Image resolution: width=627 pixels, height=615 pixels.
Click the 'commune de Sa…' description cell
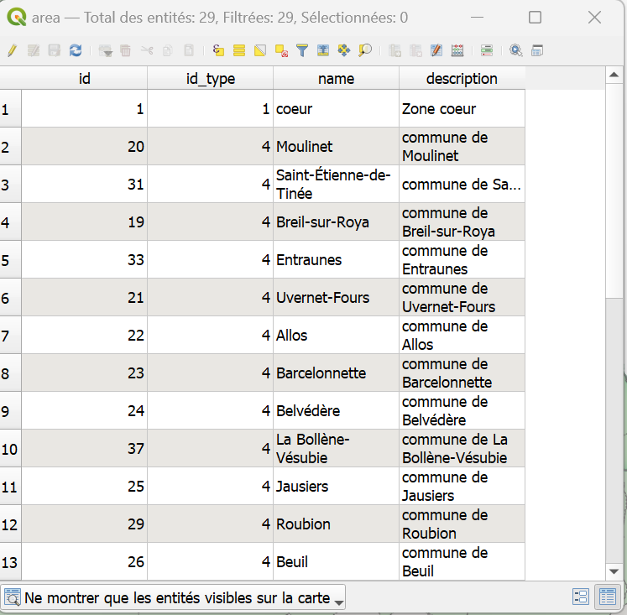click(462, 185)
